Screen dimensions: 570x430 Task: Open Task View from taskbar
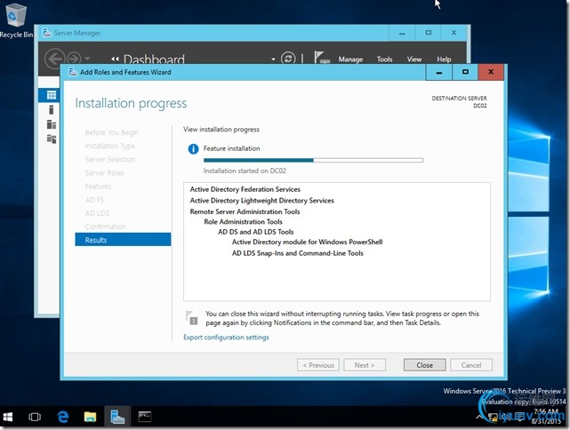(35, 417)
